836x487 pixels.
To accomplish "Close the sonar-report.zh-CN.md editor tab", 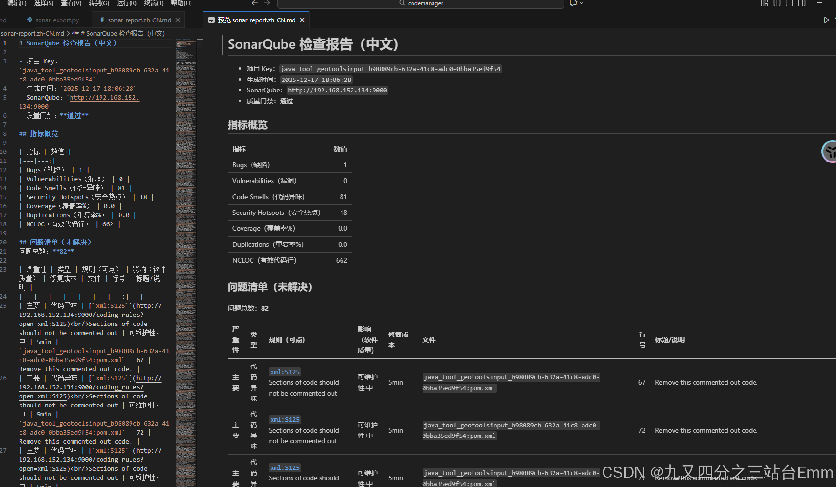I will (x=178, y=20).
